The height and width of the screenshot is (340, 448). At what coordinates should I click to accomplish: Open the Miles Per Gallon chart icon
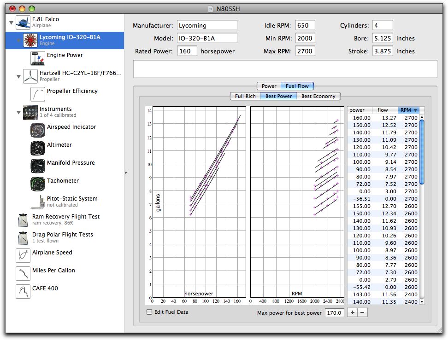click(x=23, y=274)
